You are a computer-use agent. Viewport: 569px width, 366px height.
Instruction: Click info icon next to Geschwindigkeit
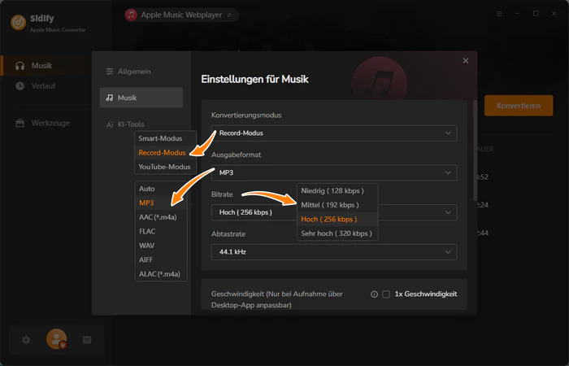[x=374, y=294]
